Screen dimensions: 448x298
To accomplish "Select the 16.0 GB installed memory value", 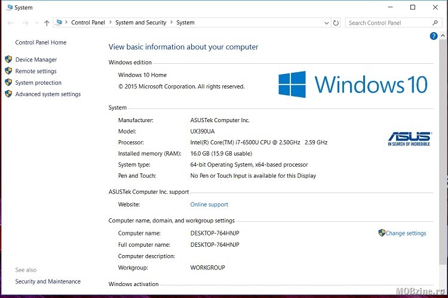I will pyautogui.click(x=221, y=154).
